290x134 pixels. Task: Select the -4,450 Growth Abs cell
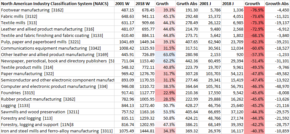tap(277, 10)
